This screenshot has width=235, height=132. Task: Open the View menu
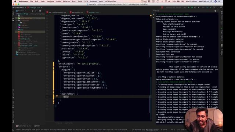(43, 1)
